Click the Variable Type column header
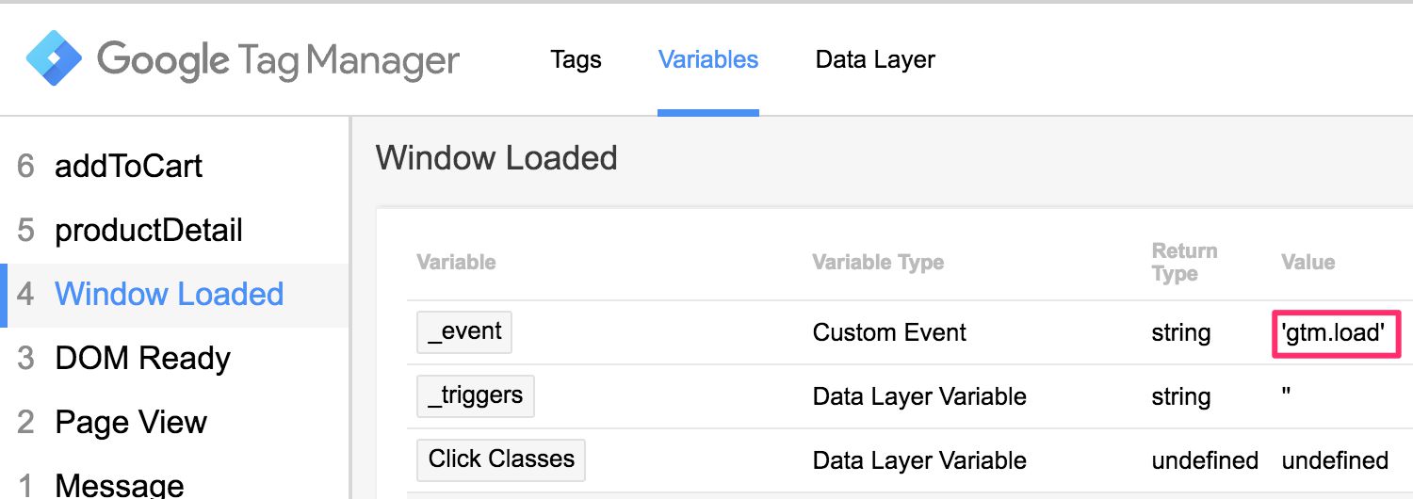This screenshot has width=1413, height=499. 878,263
